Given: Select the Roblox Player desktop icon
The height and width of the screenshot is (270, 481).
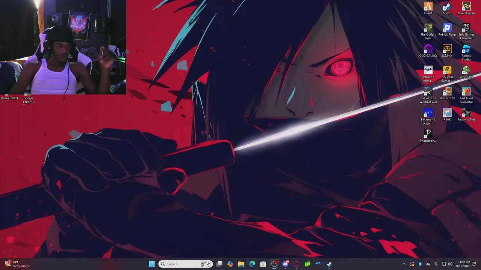Looking at the screenshot, I should coord(447,30).
